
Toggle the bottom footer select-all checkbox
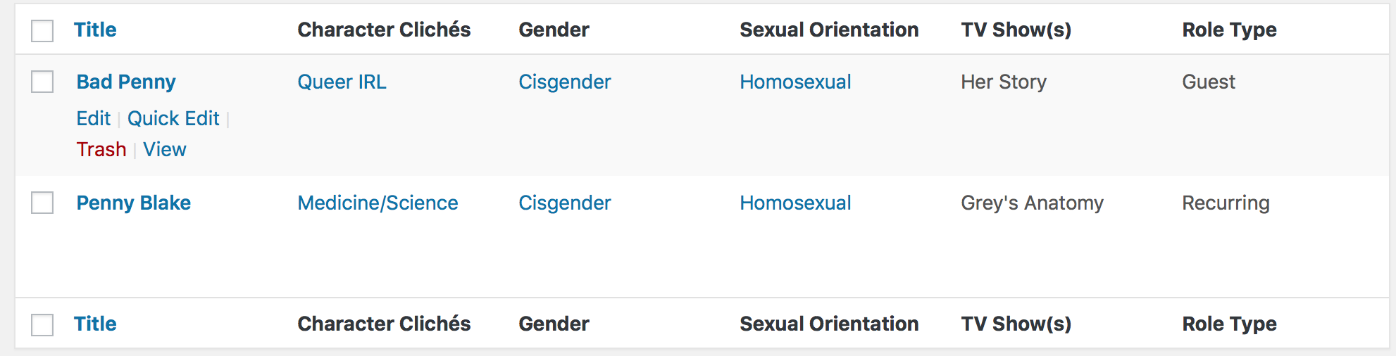click(42, 325)
